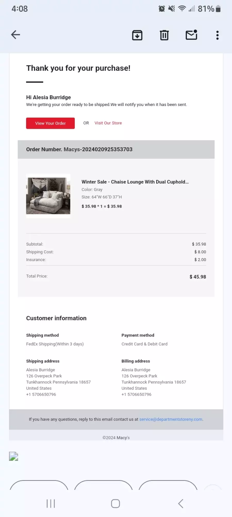232x517 pixels.
Task: Tap the third reply action pill
Action: [x=168, y=485]
